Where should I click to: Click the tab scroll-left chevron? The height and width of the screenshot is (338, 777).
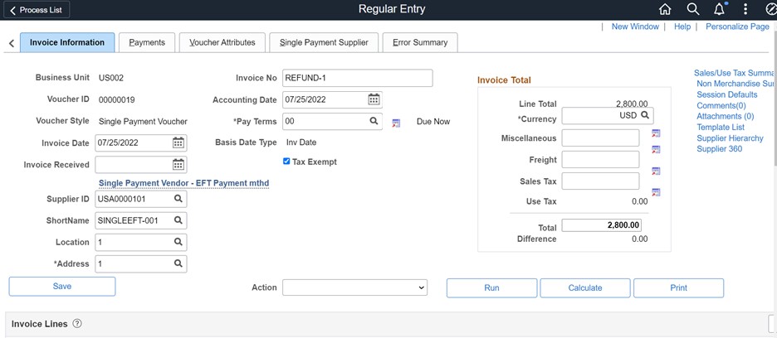pos(12,43)
